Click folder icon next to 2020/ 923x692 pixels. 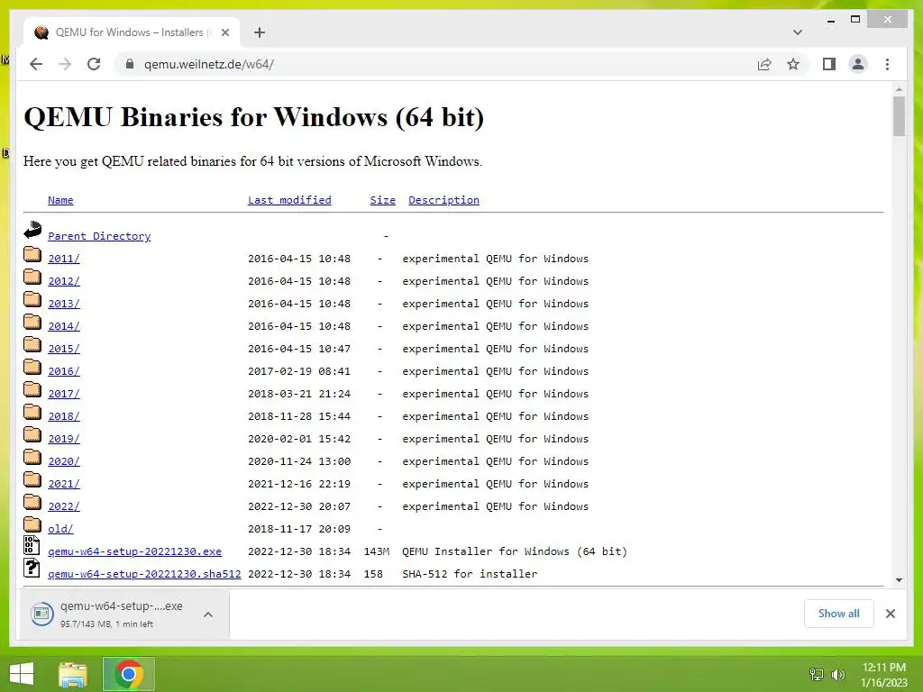(32, 457)
